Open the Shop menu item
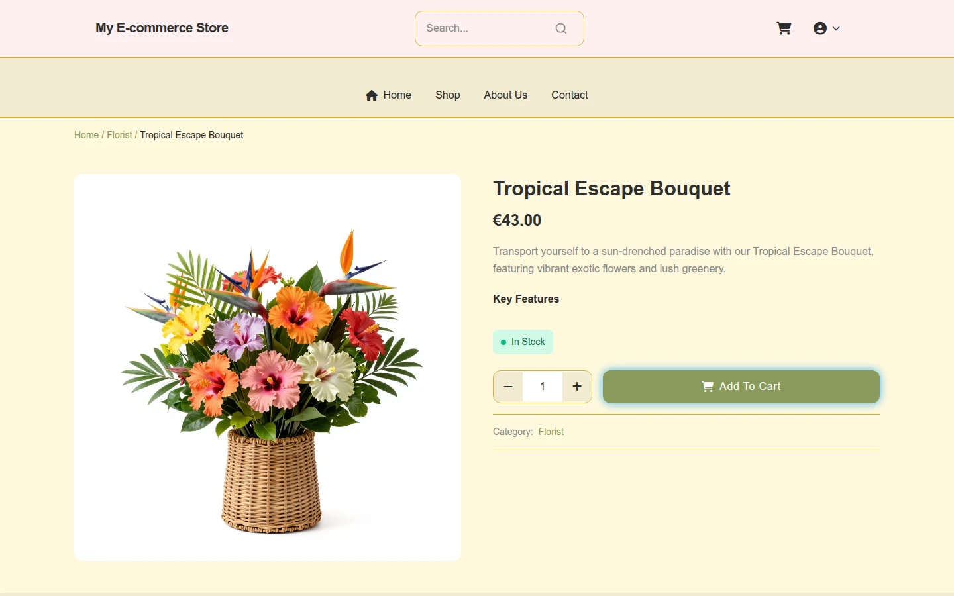The width and height of the screenshot is (954, 596). (448, 95)
